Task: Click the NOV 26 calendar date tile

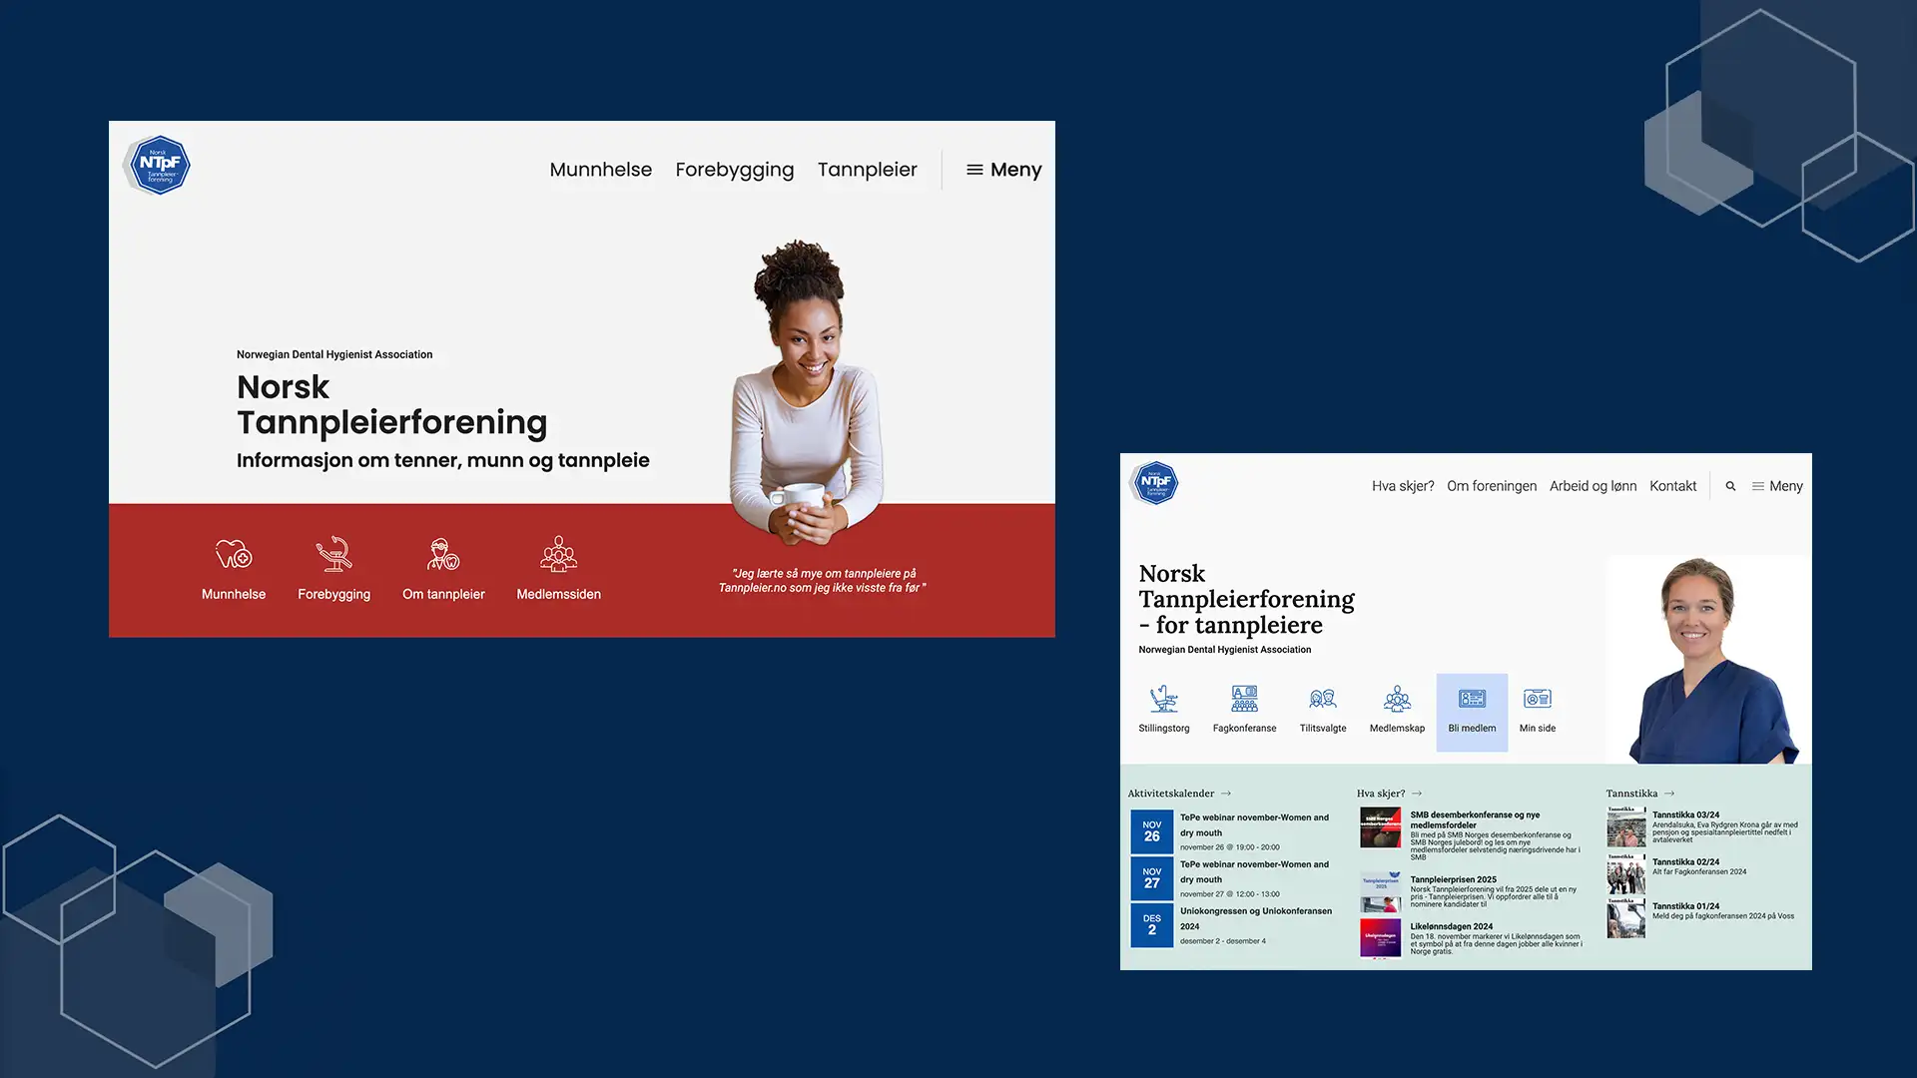Action: pyautogui.click(x=1151, y=831)
